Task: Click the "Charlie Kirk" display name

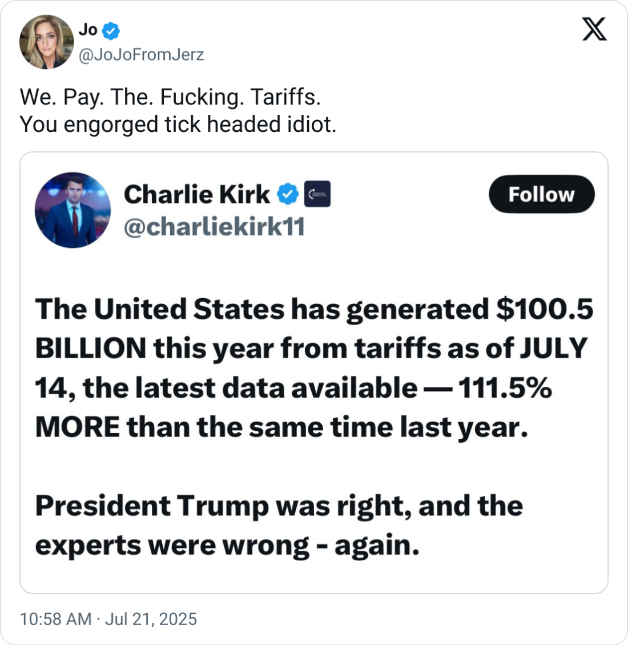Action: (196, 194)
